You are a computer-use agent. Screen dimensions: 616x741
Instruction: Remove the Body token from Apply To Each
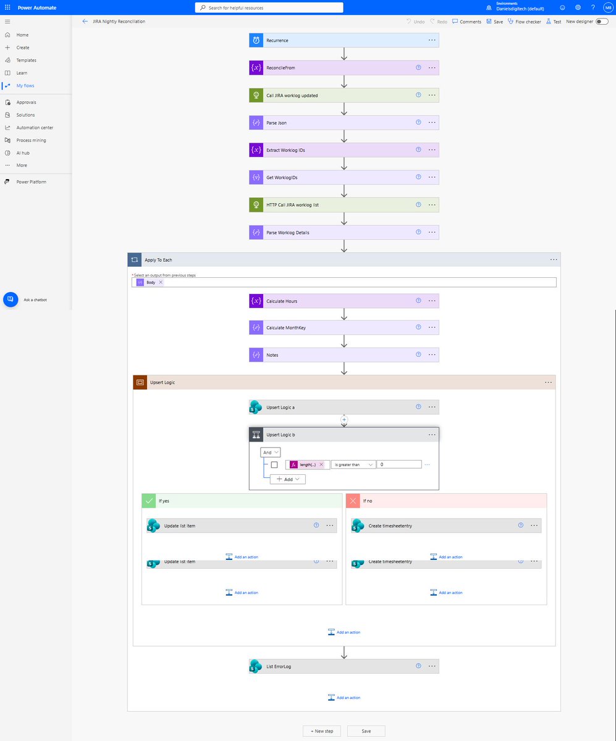161,282
